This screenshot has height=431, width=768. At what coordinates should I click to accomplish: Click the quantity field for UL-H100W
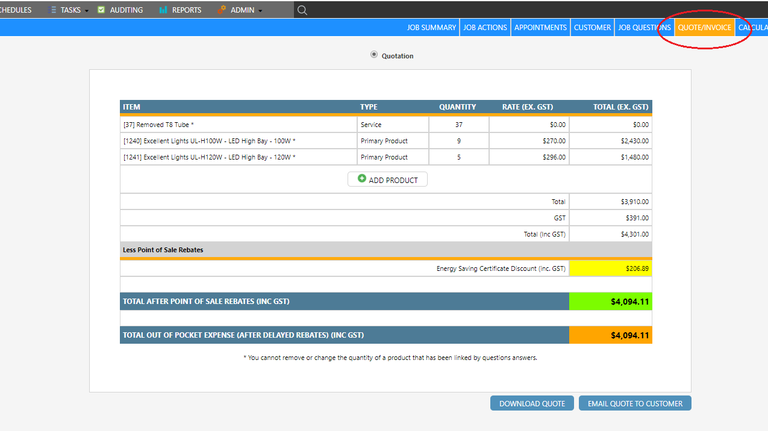pos(458,141)
